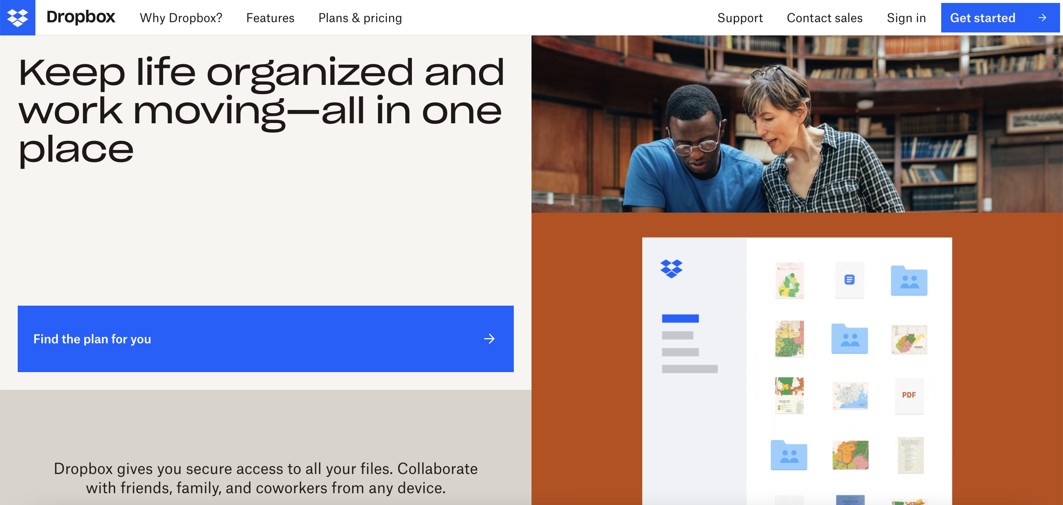
Task: Open the Features menu item
Action: [270, 18]
